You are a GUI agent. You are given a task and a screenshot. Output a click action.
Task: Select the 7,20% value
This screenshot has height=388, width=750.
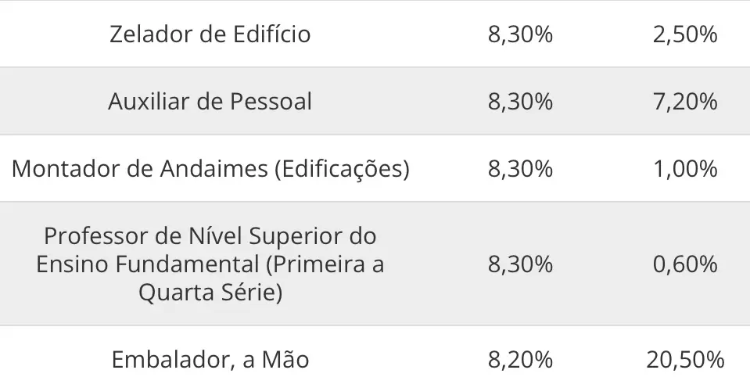coord(685,102)
